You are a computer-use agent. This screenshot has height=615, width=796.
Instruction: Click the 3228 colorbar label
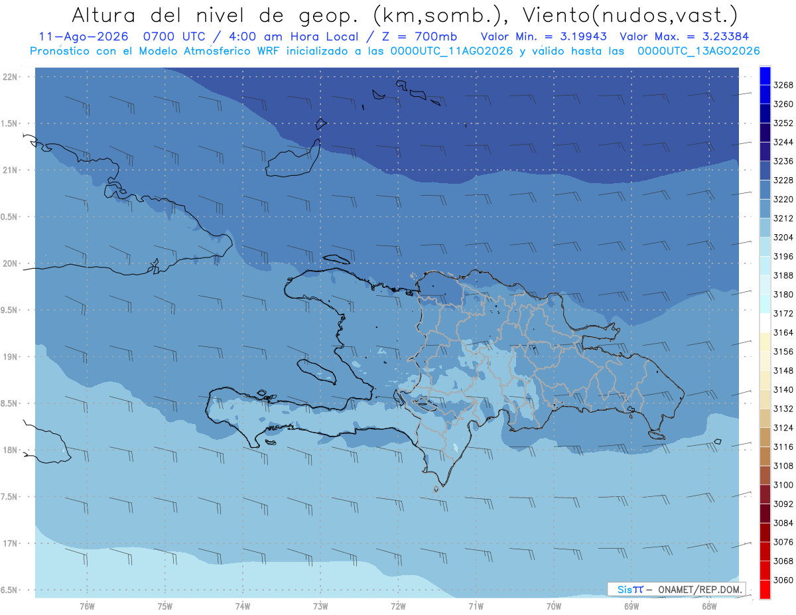click(783, 180)
